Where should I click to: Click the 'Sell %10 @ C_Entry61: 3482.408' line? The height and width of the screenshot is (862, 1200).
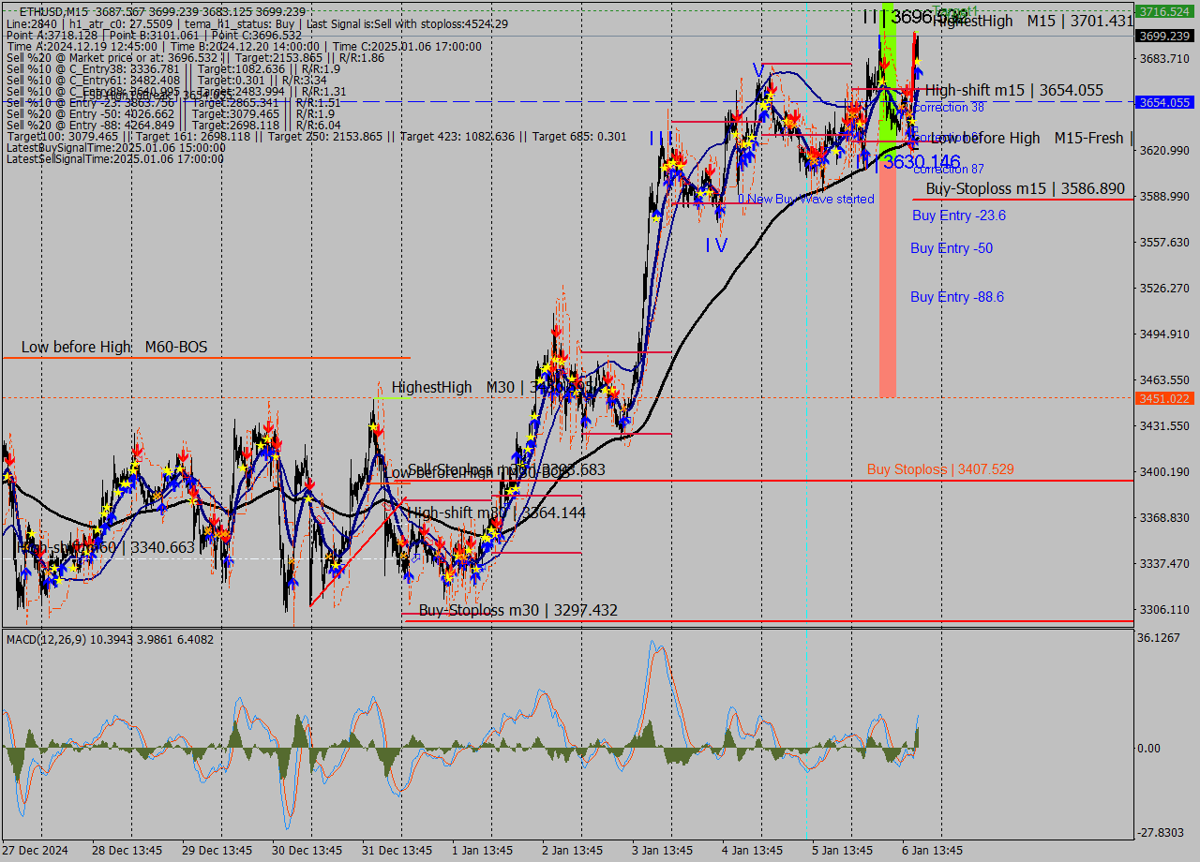166,80
